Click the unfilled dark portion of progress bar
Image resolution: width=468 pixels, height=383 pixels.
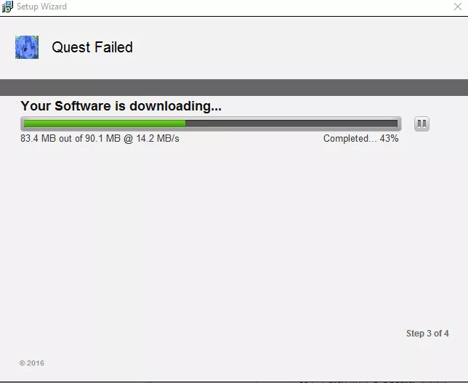(x=291, y=124)
